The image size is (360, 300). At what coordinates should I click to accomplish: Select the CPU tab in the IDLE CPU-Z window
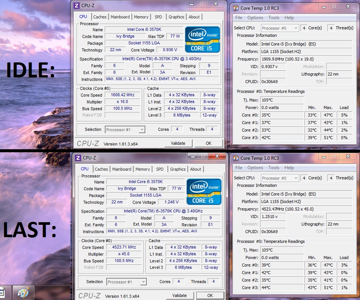[x=83, y=17]
